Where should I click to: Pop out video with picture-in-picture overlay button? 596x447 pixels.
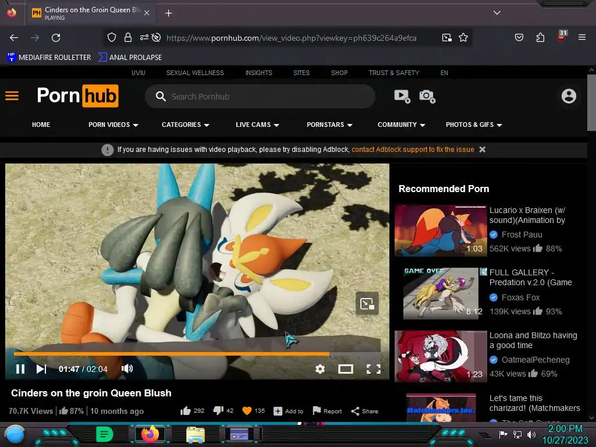367,303
